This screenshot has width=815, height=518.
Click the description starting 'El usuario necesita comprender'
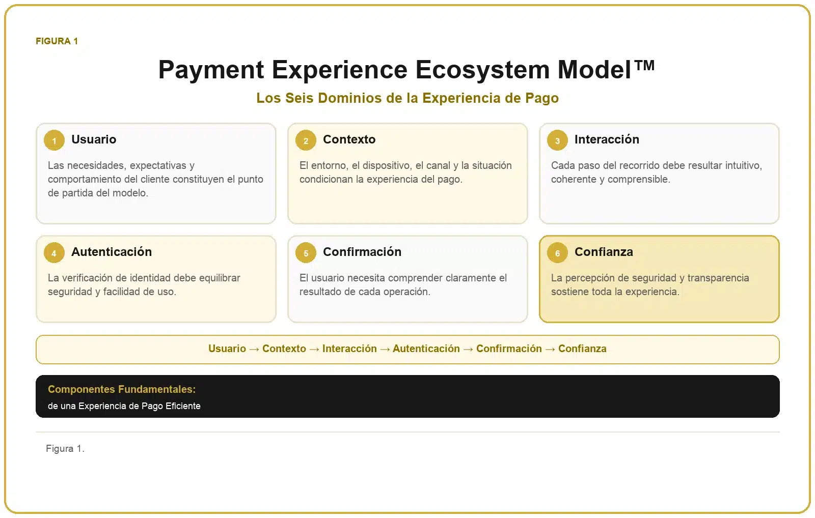click(x=403, y=285)
